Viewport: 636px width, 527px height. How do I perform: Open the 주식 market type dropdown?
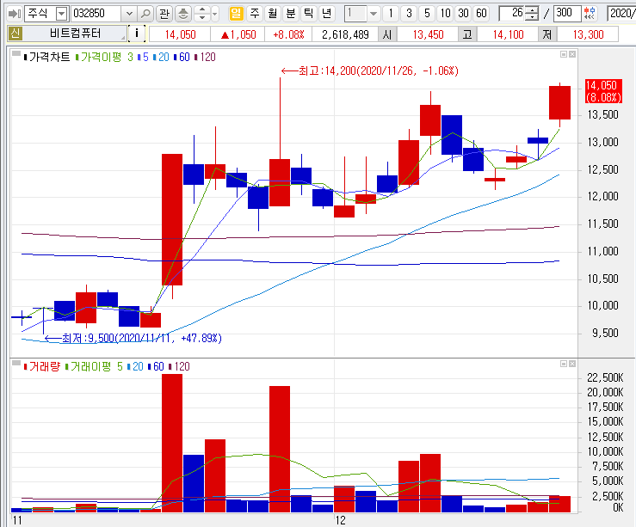tap(61, 14)
